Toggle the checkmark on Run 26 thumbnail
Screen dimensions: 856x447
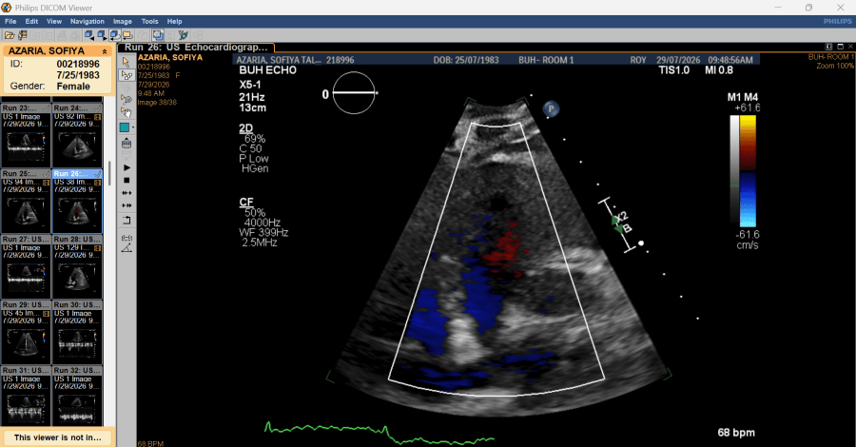[x=98, y=173]
